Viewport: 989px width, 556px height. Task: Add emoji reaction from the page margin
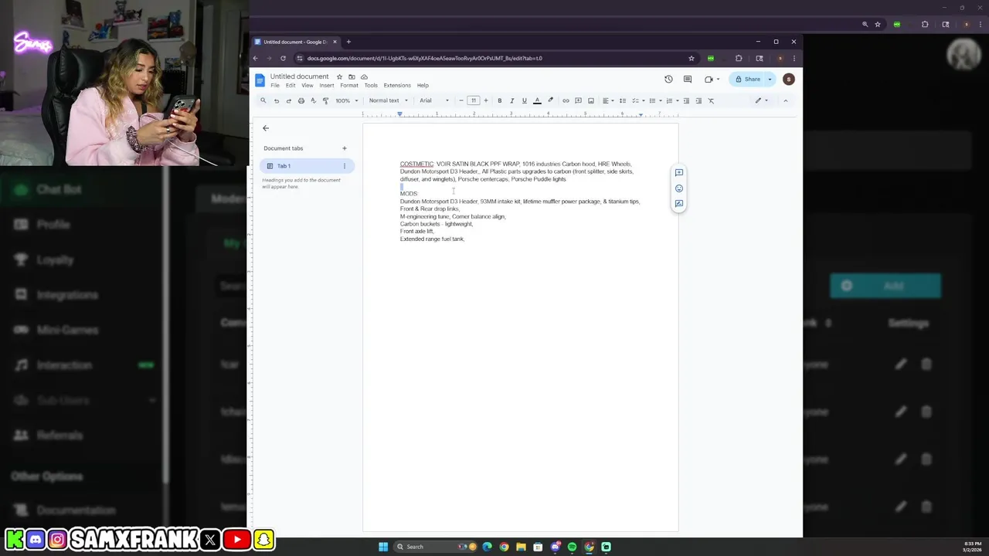click(679, 188)
